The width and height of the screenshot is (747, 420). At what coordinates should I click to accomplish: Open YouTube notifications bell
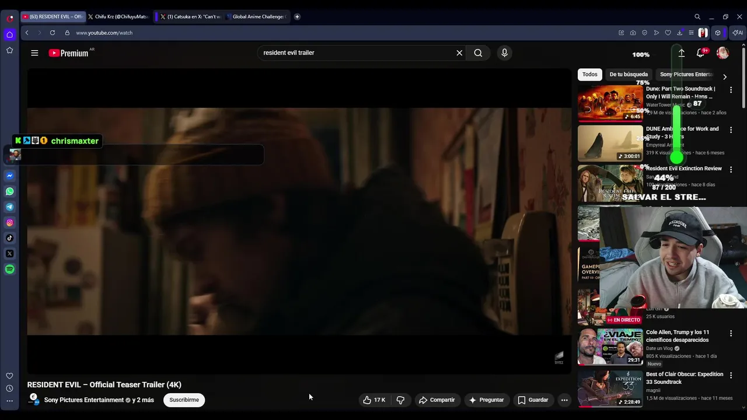pos(700,53)
